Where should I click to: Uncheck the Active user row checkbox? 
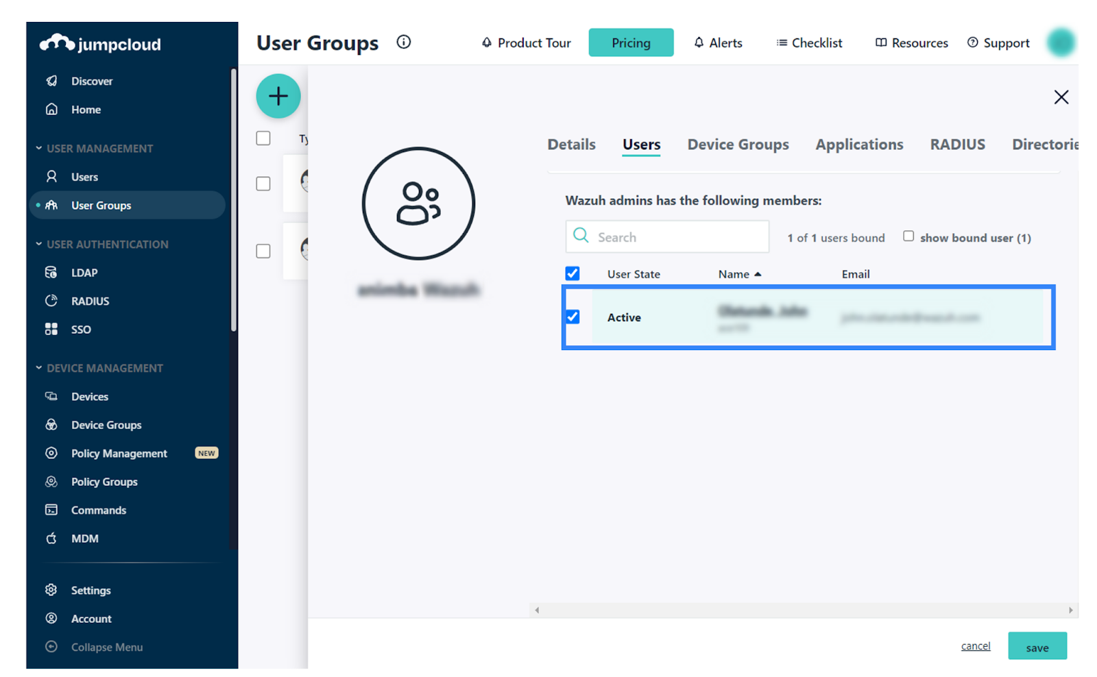(x=572, y=317)
